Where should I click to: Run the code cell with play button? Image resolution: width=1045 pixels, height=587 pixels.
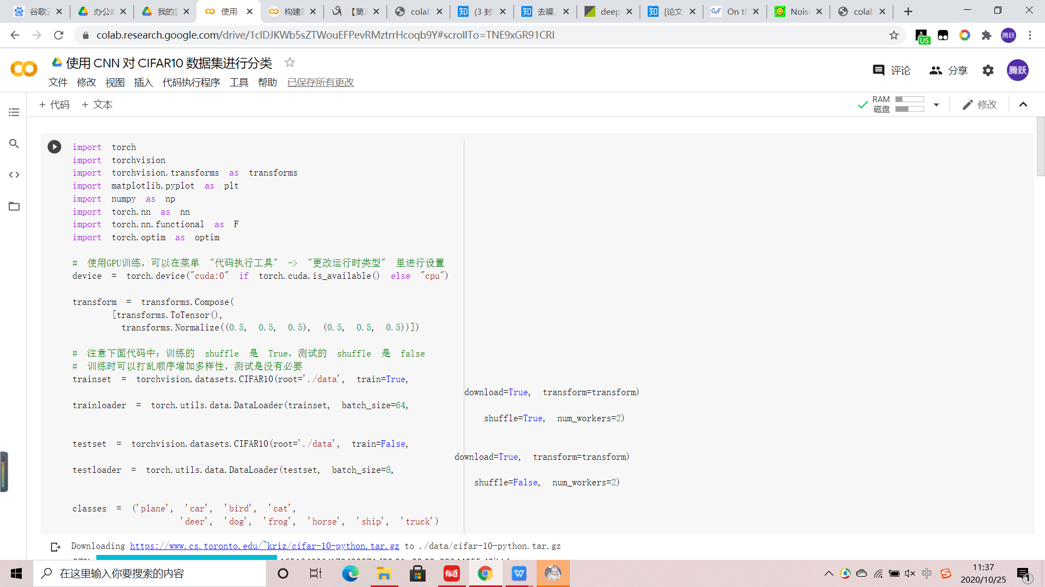[x=54, y=147]
